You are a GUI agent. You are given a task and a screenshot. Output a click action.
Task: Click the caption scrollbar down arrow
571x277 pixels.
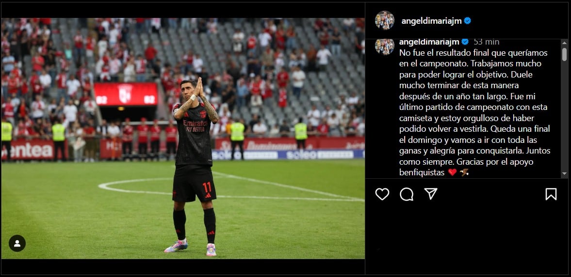point(564,174)
